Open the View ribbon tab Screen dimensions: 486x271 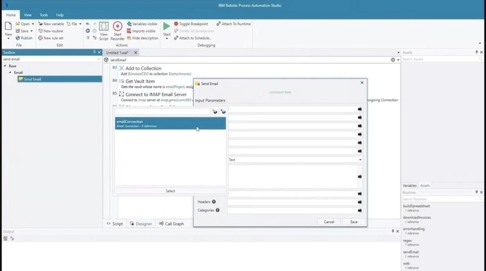click(28, 15)
